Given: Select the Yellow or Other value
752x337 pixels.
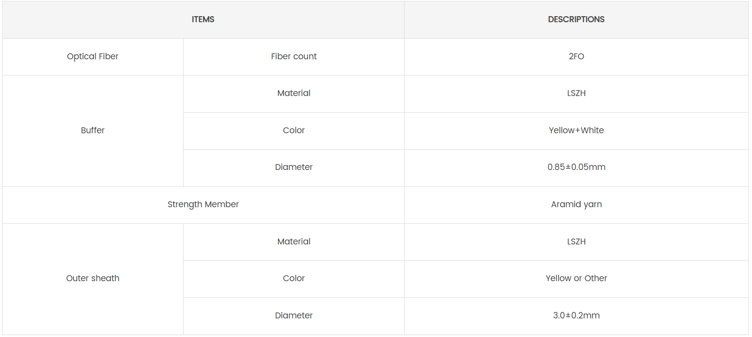Looking at the screenshot, I should [x=576, y=278].
